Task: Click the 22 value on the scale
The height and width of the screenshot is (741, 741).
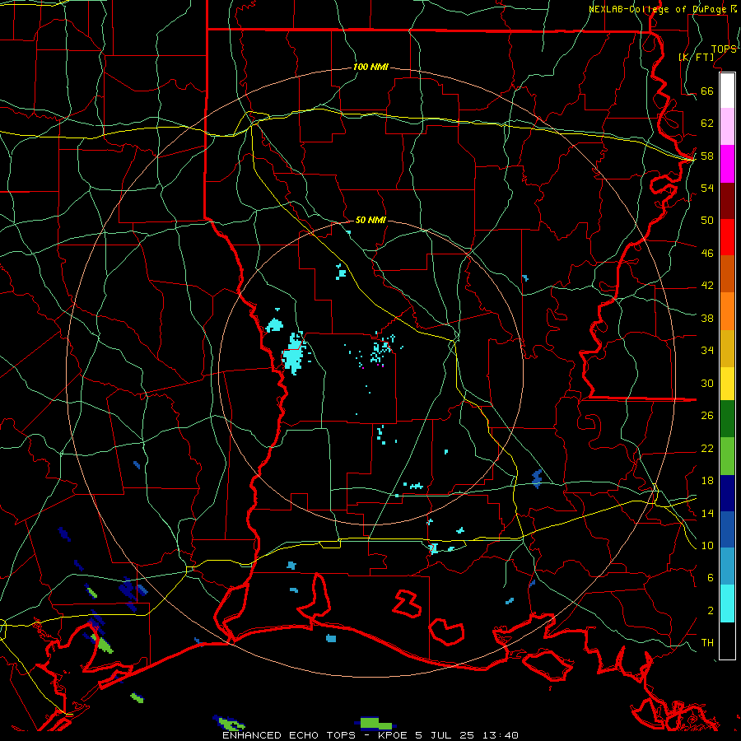Action: pyautogui.click(x=707, y=448)
